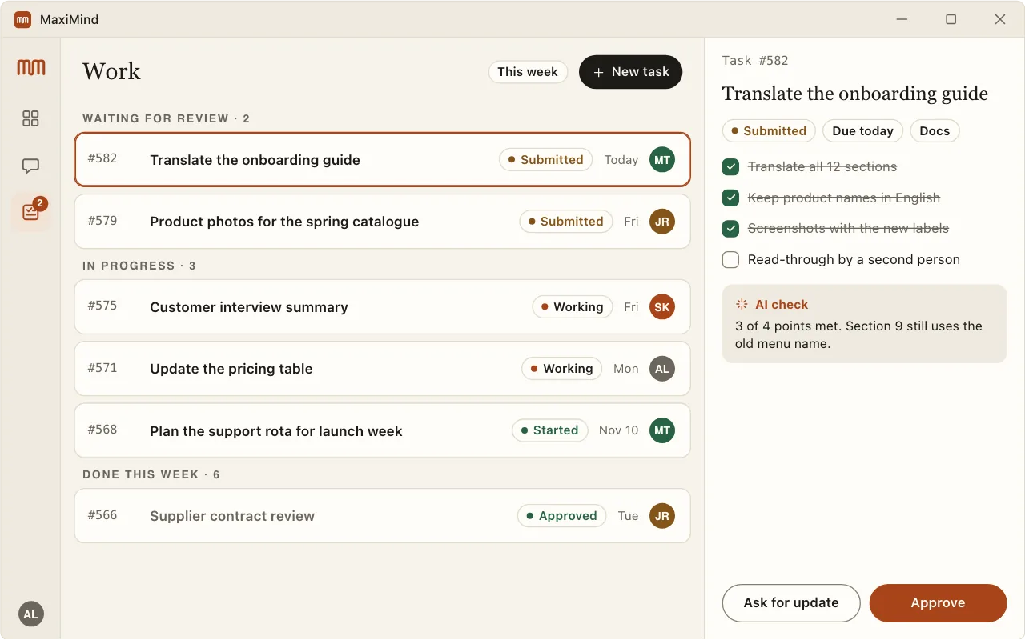Check Read-through by a second person
This screenshot has height=640, width=1025.
pyautogui.click(x=730, y=259)
